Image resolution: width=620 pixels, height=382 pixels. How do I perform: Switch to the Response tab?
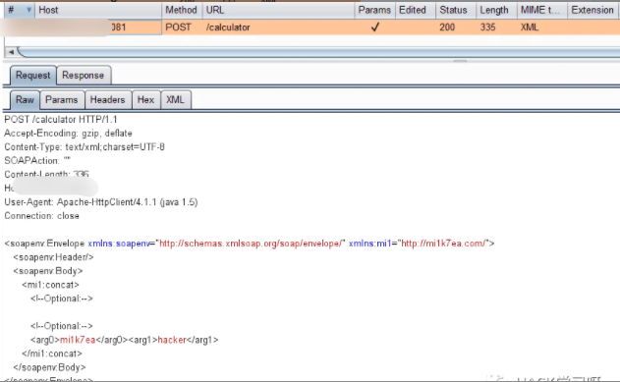84,76
